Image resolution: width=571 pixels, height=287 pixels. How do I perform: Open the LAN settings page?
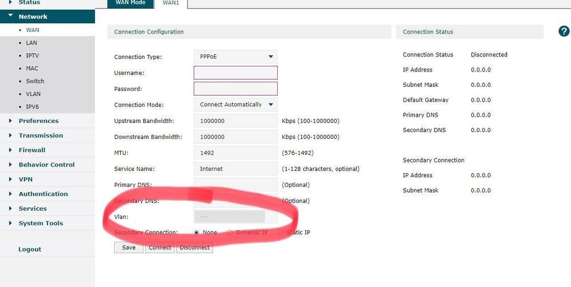click(x=31, y=43)
